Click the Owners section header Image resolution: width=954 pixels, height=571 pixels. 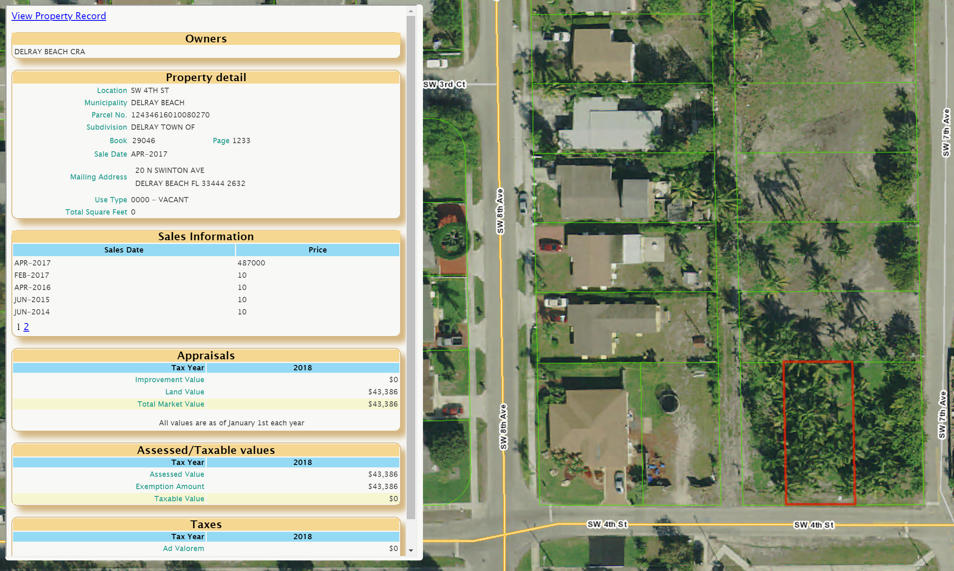206,39
